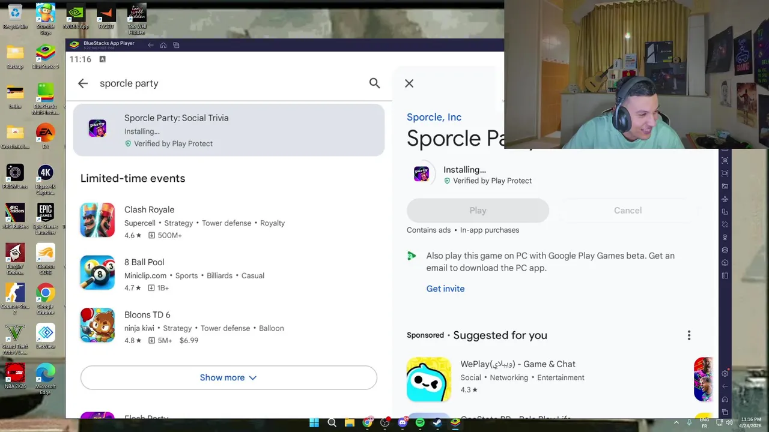This screenshot has width=769, height=432.
Task: Open EA app desktop shortcut
Action: coord(46,137)
